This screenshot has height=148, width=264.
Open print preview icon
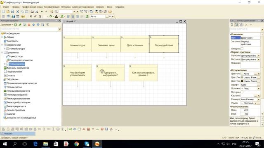pyautogui.click(x=36, y=12)
